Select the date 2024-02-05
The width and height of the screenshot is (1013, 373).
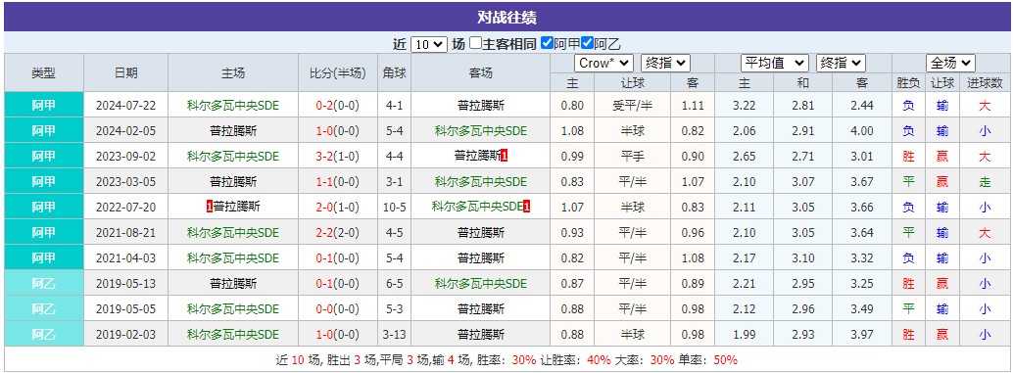pos(126,131)
